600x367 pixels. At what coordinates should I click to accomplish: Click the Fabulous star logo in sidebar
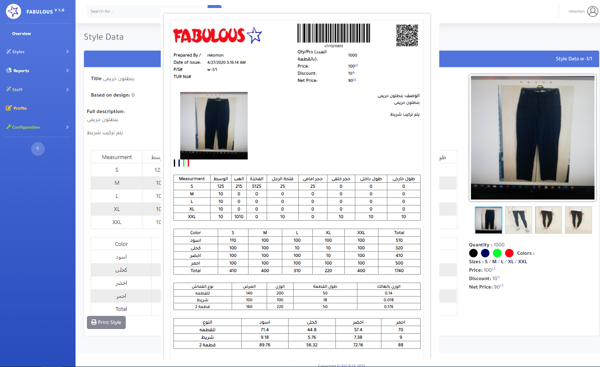[x=14, y=11]
